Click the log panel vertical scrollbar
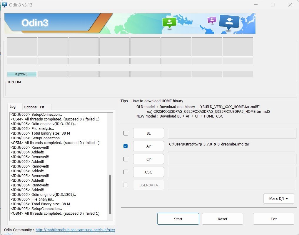 click(110, 194)
